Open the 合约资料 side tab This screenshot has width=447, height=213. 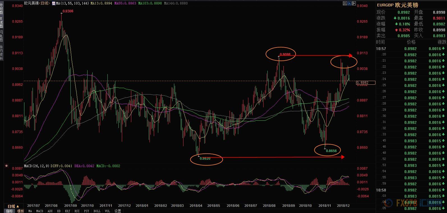coord(1,52)
